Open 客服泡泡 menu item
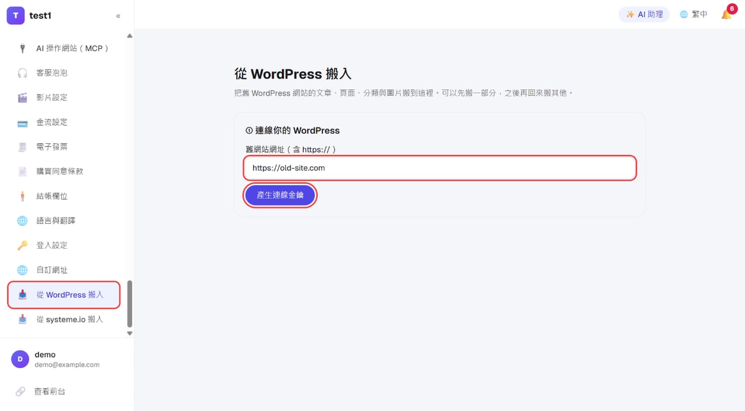 64,73
